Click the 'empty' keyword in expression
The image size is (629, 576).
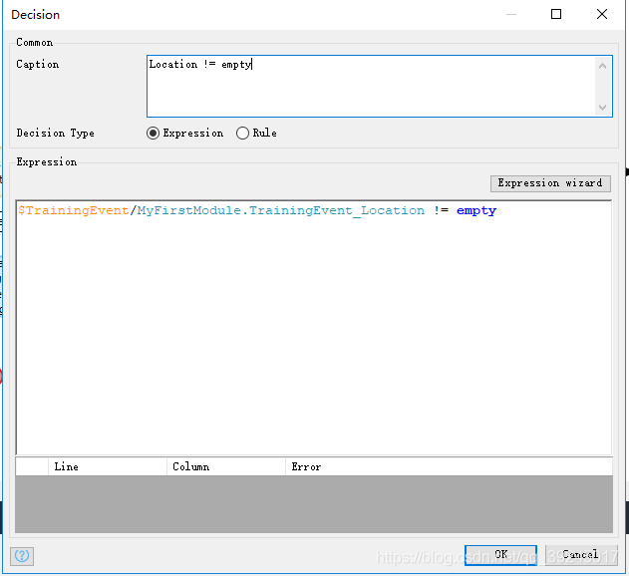[475, 210]
